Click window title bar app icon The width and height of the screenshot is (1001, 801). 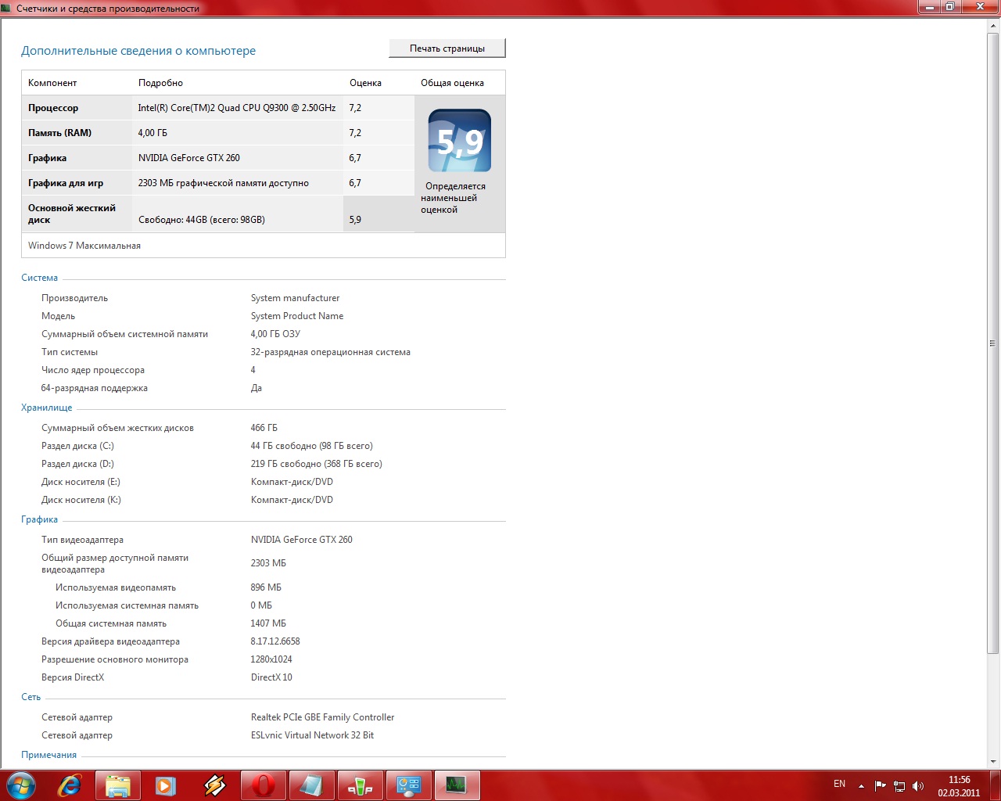point(7,8)
